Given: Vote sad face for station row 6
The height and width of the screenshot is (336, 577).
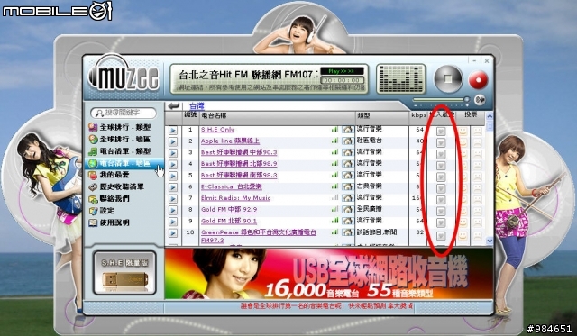Looking at the screenshot, I should pos(477,188).
